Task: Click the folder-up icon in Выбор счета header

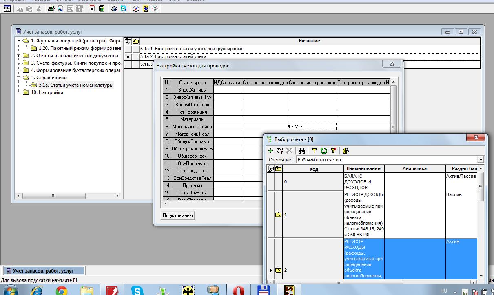Action: 278,168
